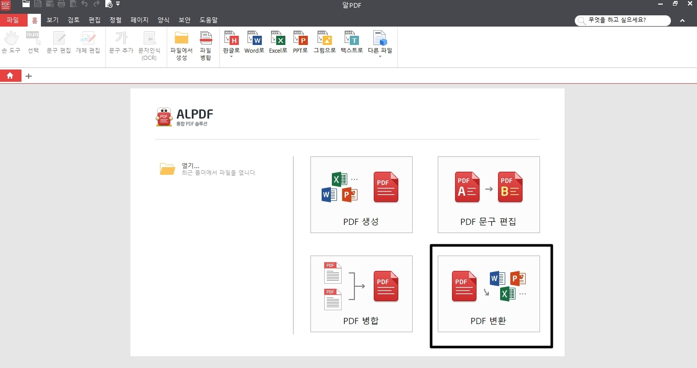Select the 손 도구 hand tool

tap(11, 42)
